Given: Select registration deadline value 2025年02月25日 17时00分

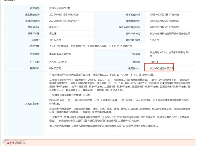Looking at the screenshot, I should 165,15.
